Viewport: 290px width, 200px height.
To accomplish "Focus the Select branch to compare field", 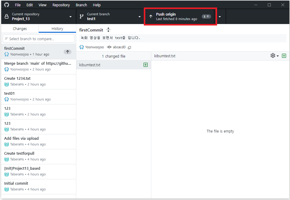I will tap(38, 39).
